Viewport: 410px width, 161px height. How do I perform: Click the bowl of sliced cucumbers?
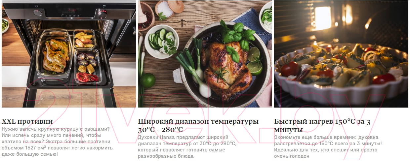[x=162, y=42]
